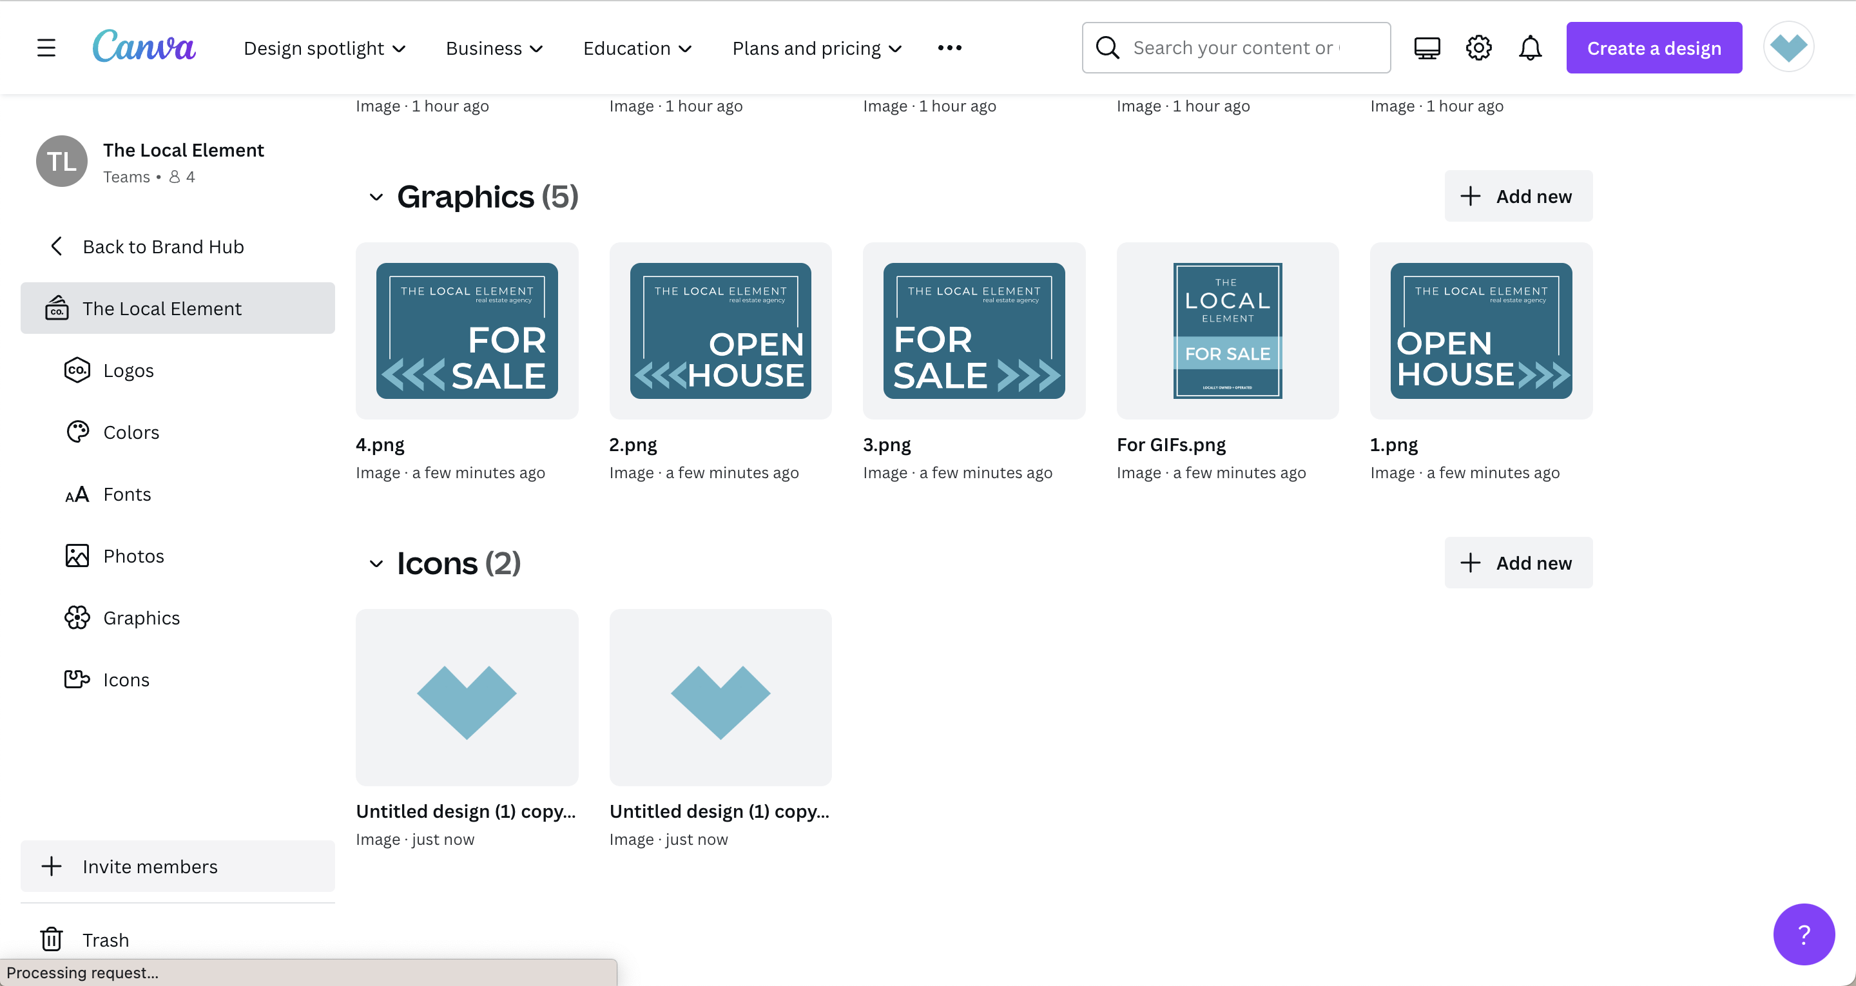Add new item to Icons
Image resolution: width=1856 pixels, height=986 pixels.
1519,563
